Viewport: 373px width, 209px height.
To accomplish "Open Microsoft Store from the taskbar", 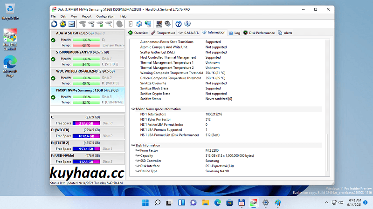I will click(x=229, y=202).
